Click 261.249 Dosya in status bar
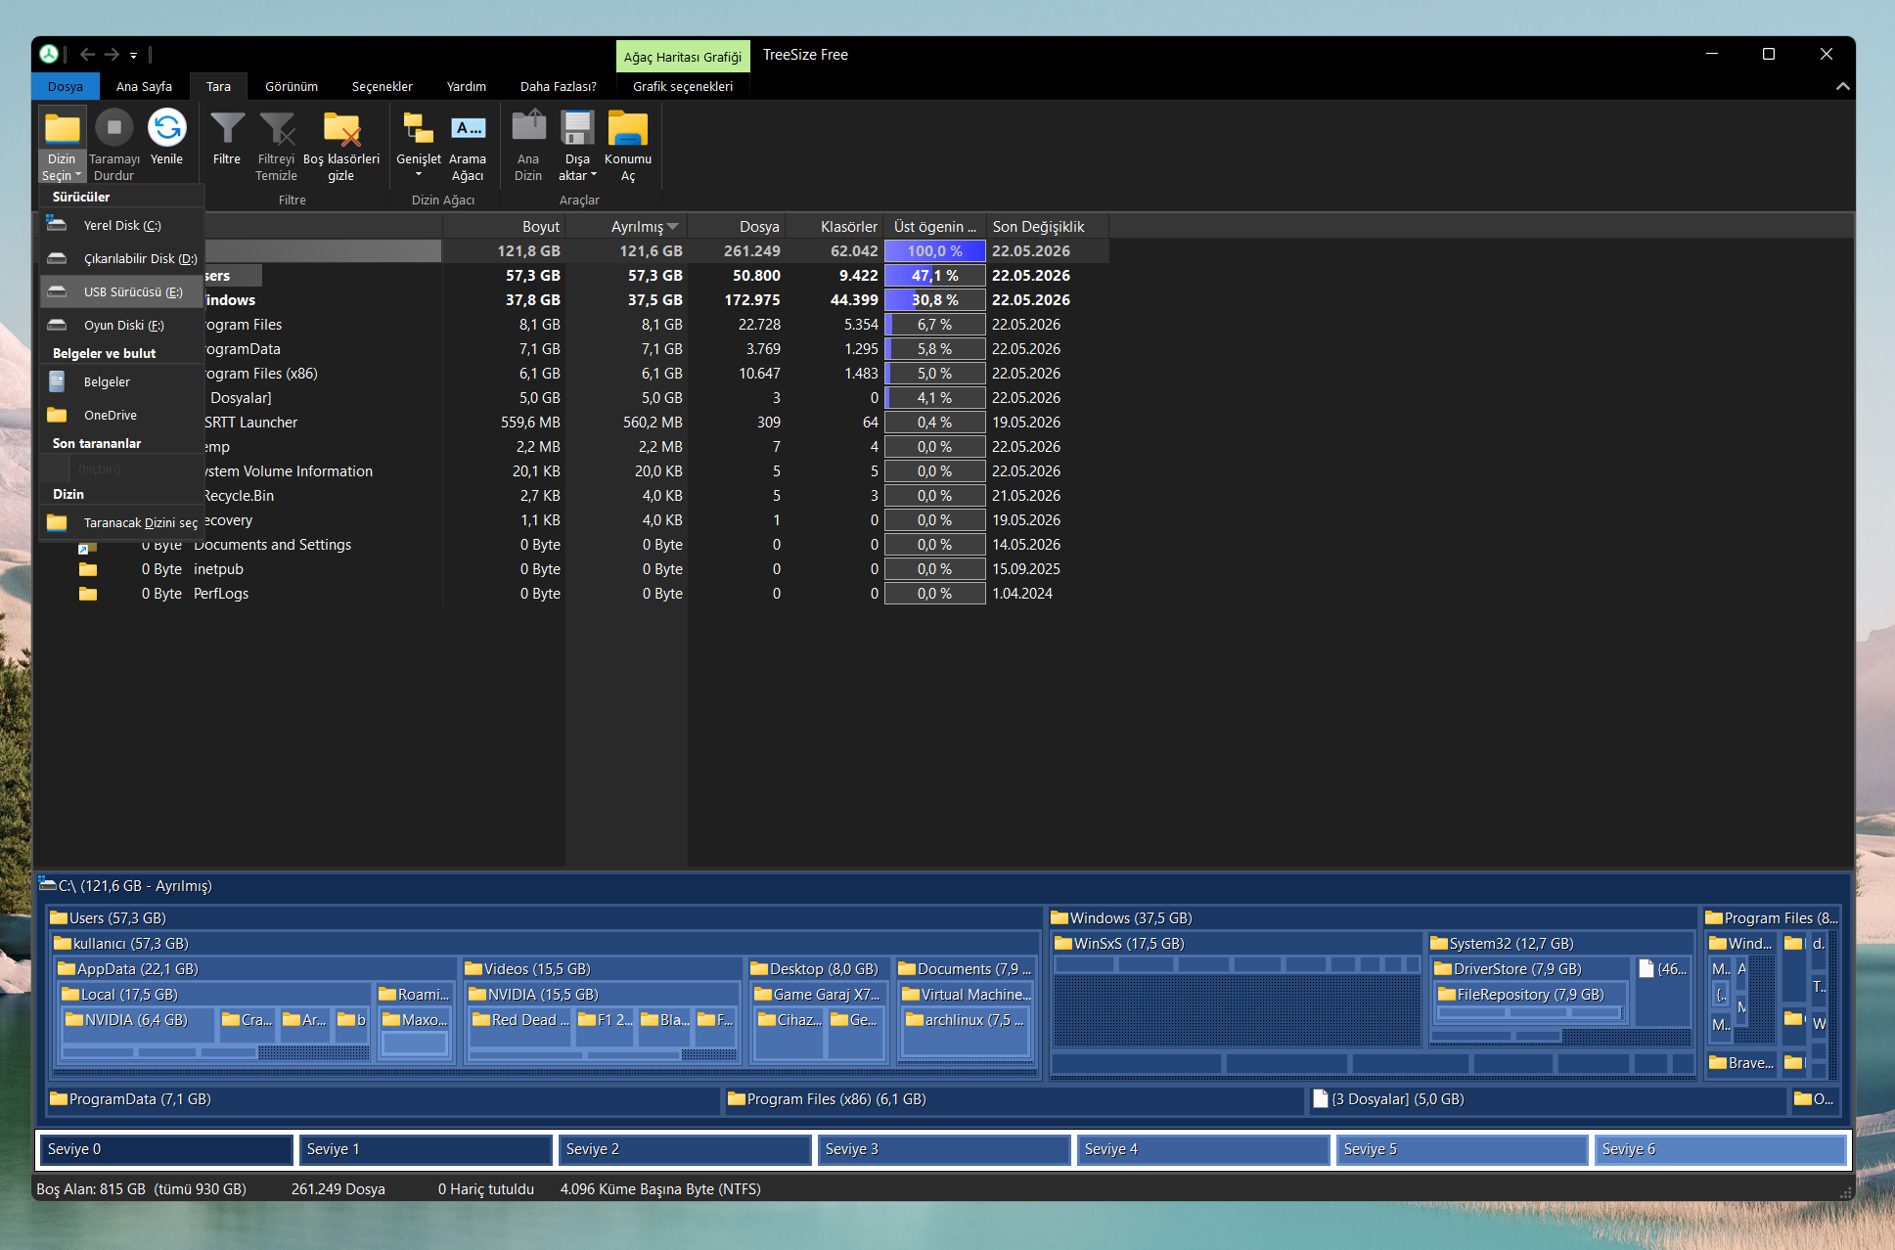 coord(338,1189)
